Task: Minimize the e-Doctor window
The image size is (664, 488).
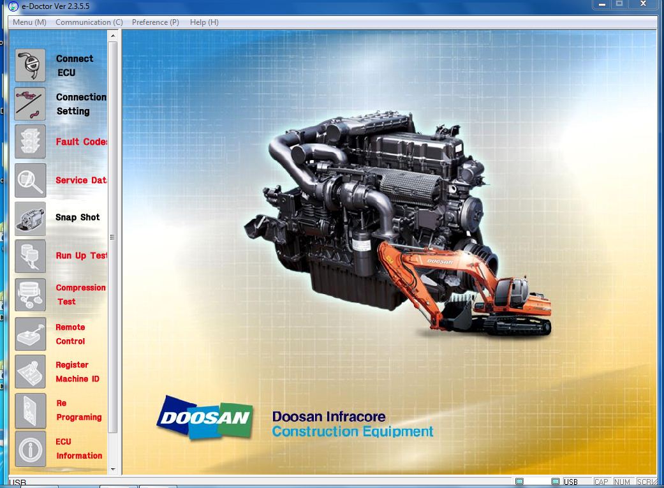Action: tap(602, 4)
